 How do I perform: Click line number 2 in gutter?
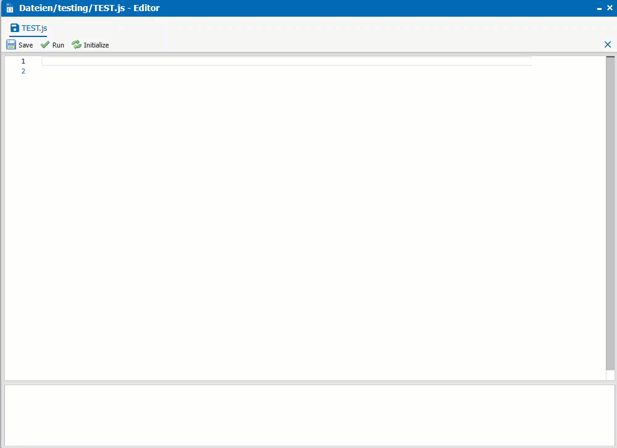[23, 71]
